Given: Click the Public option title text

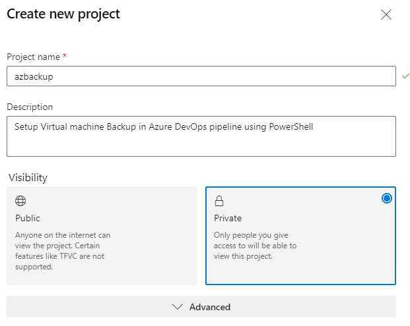Looking at the screenshot, I should tap(28, 218).
